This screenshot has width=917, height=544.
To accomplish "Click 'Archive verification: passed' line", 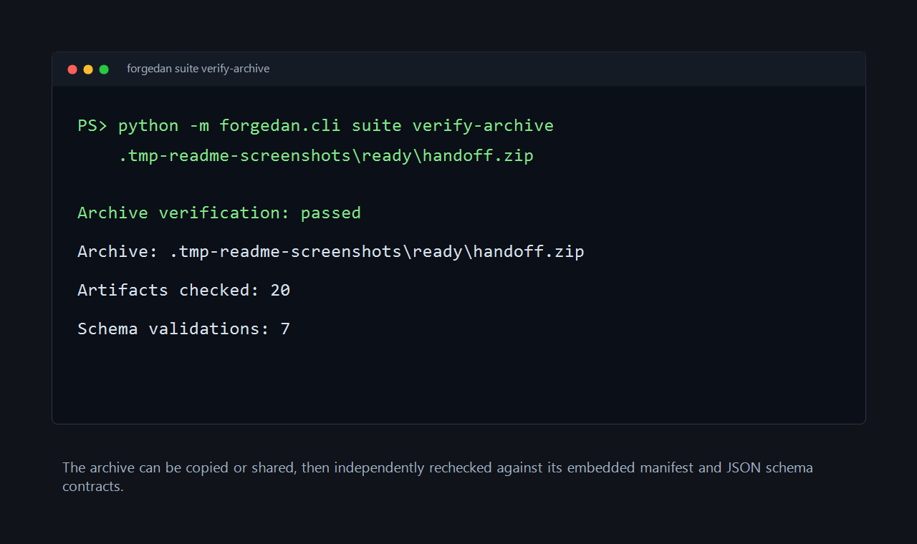I will coord(219,213).
